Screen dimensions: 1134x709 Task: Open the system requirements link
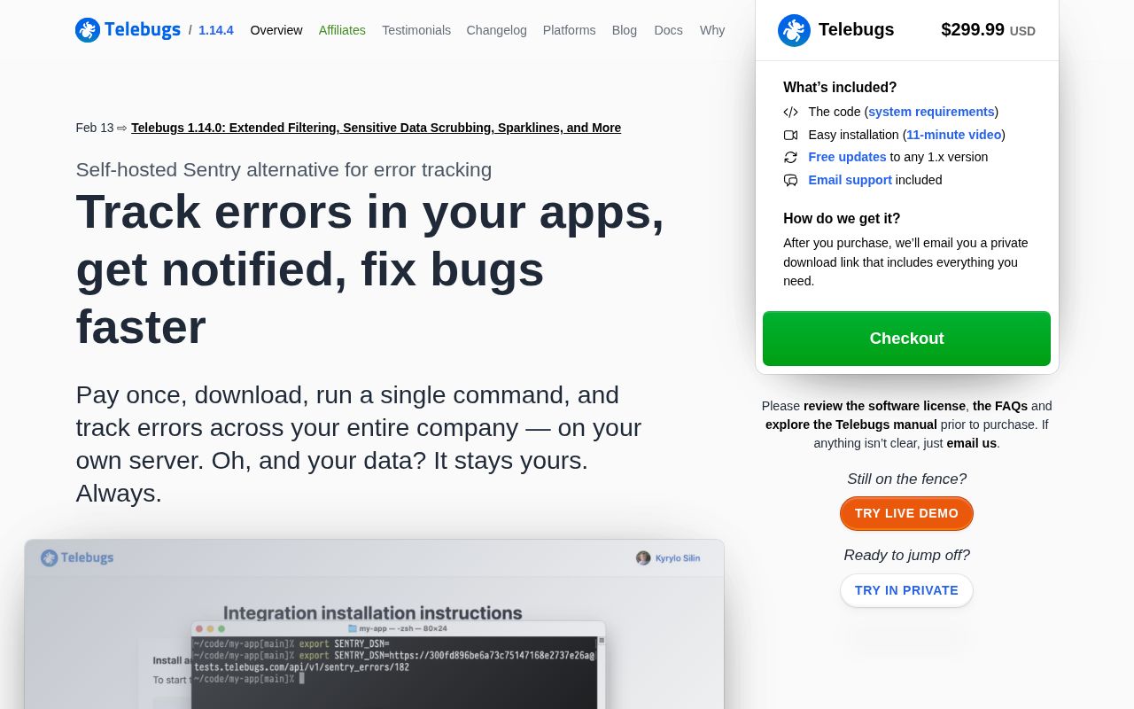[931, 112]
